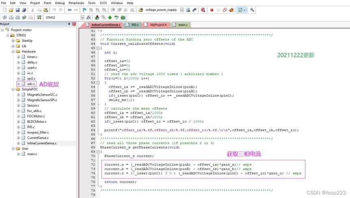Click the voltage_power_supply find text field

click(x=162, y=10)
